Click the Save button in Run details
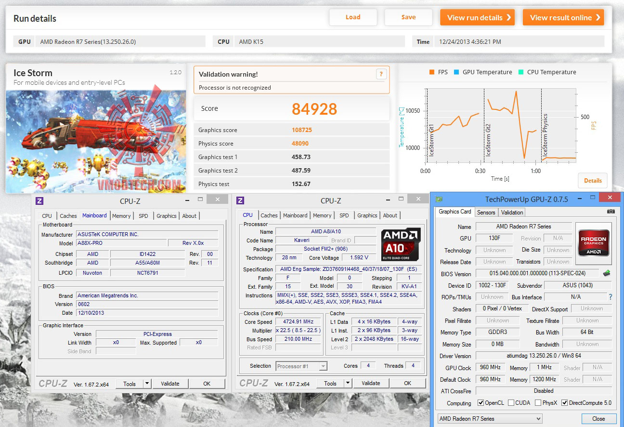 pyautogui.click(x=408, y=17)
